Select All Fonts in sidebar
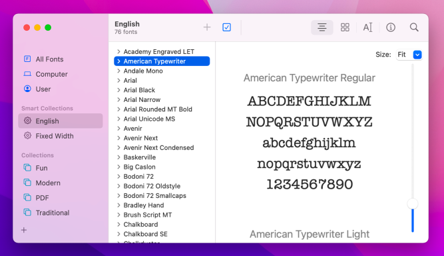 [61, 59]
